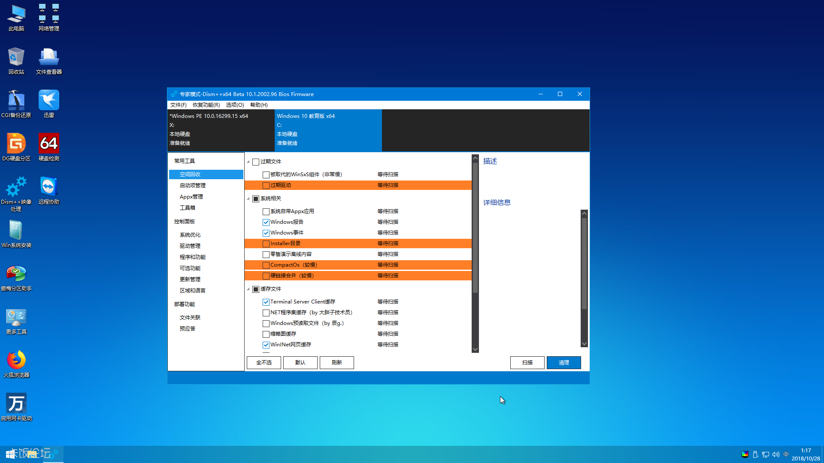Uncheck Terminal Server Client缓存 checkbox

pyautogui.click(x=266, y=302)
